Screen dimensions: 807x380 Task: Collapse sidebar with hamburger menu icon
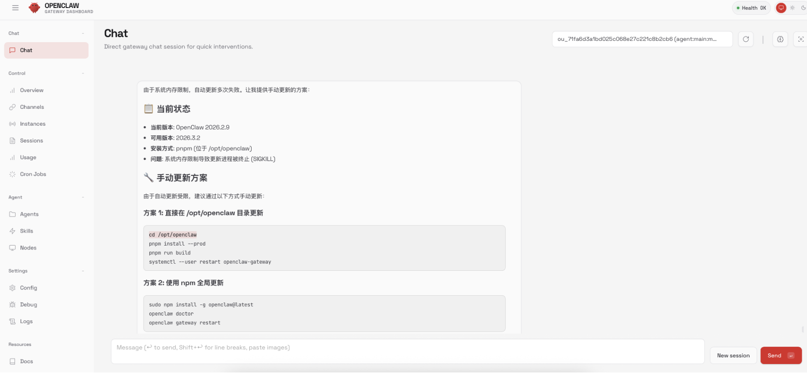coord(15,8)
